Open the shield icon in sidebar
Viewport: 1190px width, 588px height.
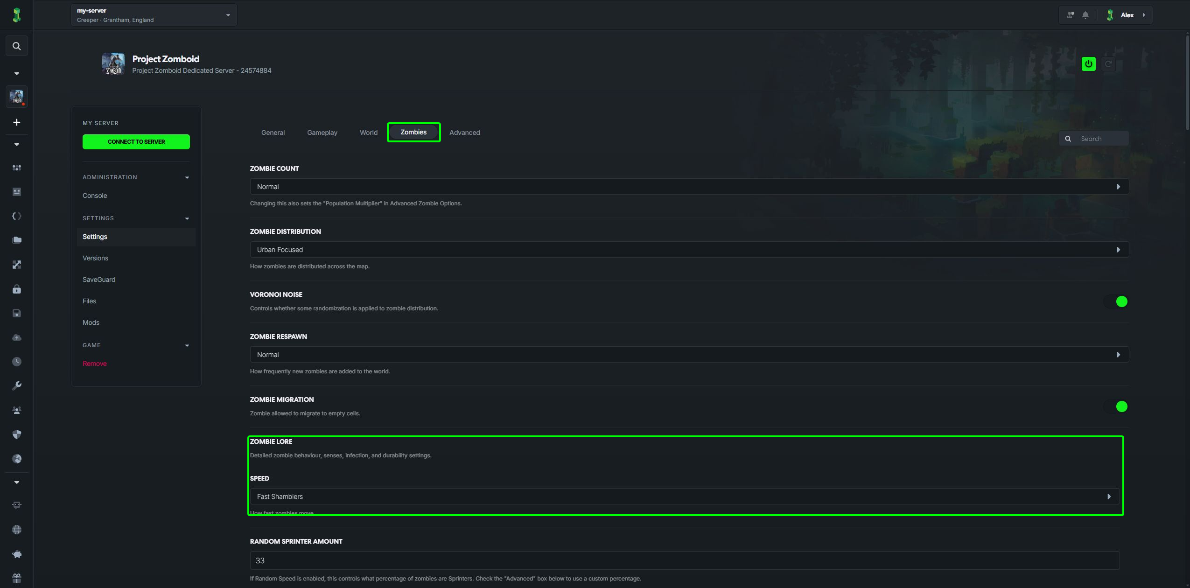click(x=16, y=434)
